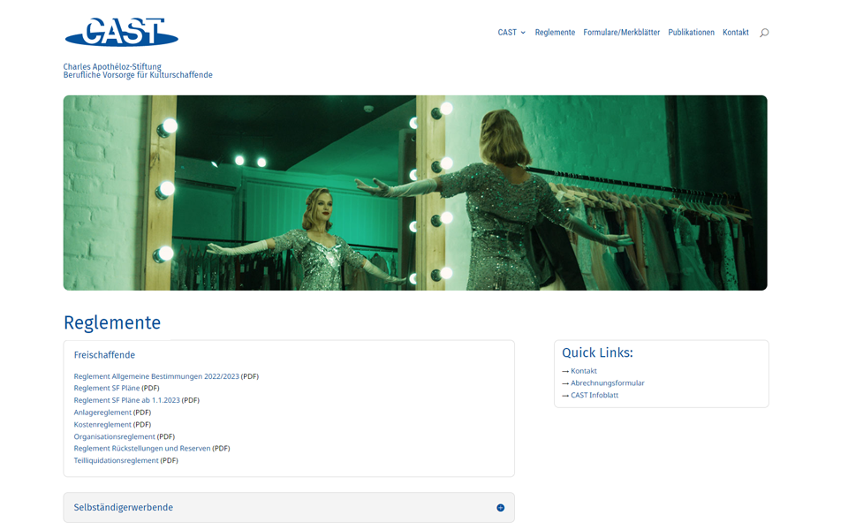The image size is (848, 530).
Task: Open the Organisationsreglement link
Action: (114, 436)
